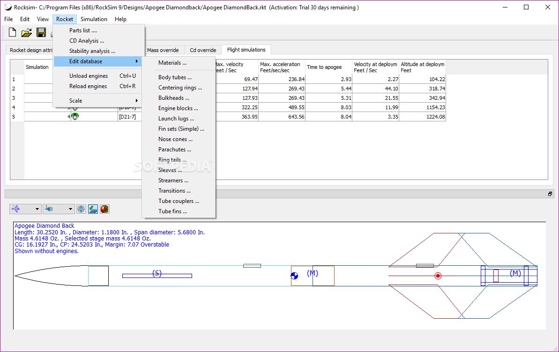The image size is (559, 352).
Task: Click the (S) streamer component in drawing
Action: 157,275
